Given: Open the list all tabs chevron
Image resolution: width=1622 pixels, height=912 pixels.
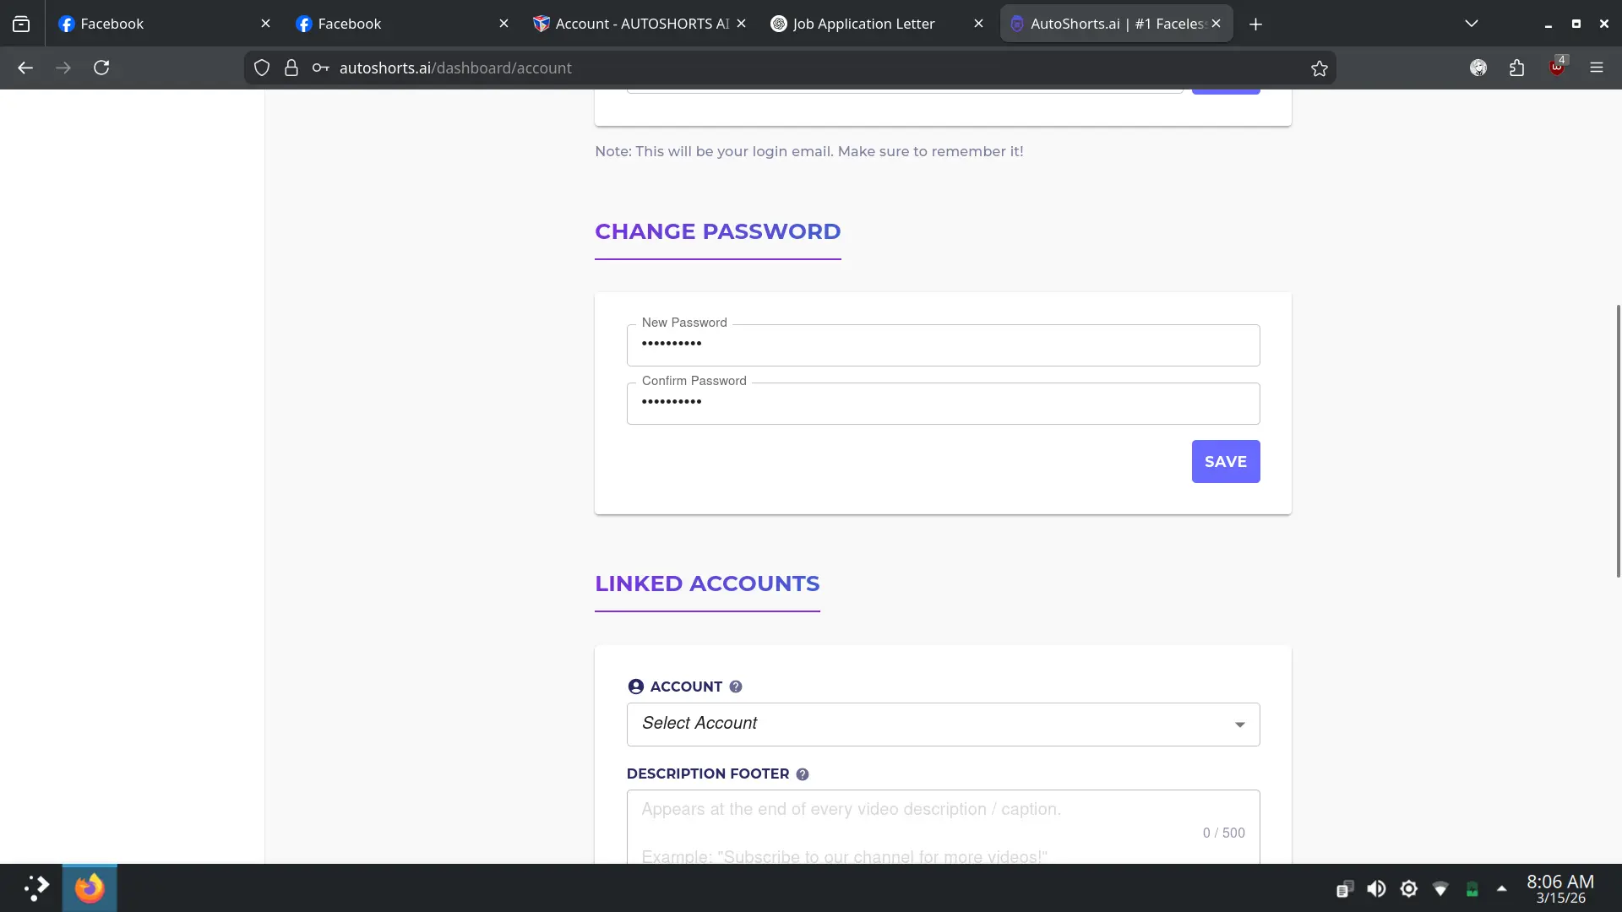Looking at the screenshot, I should pyautogui.click(x=1472, y=24).
